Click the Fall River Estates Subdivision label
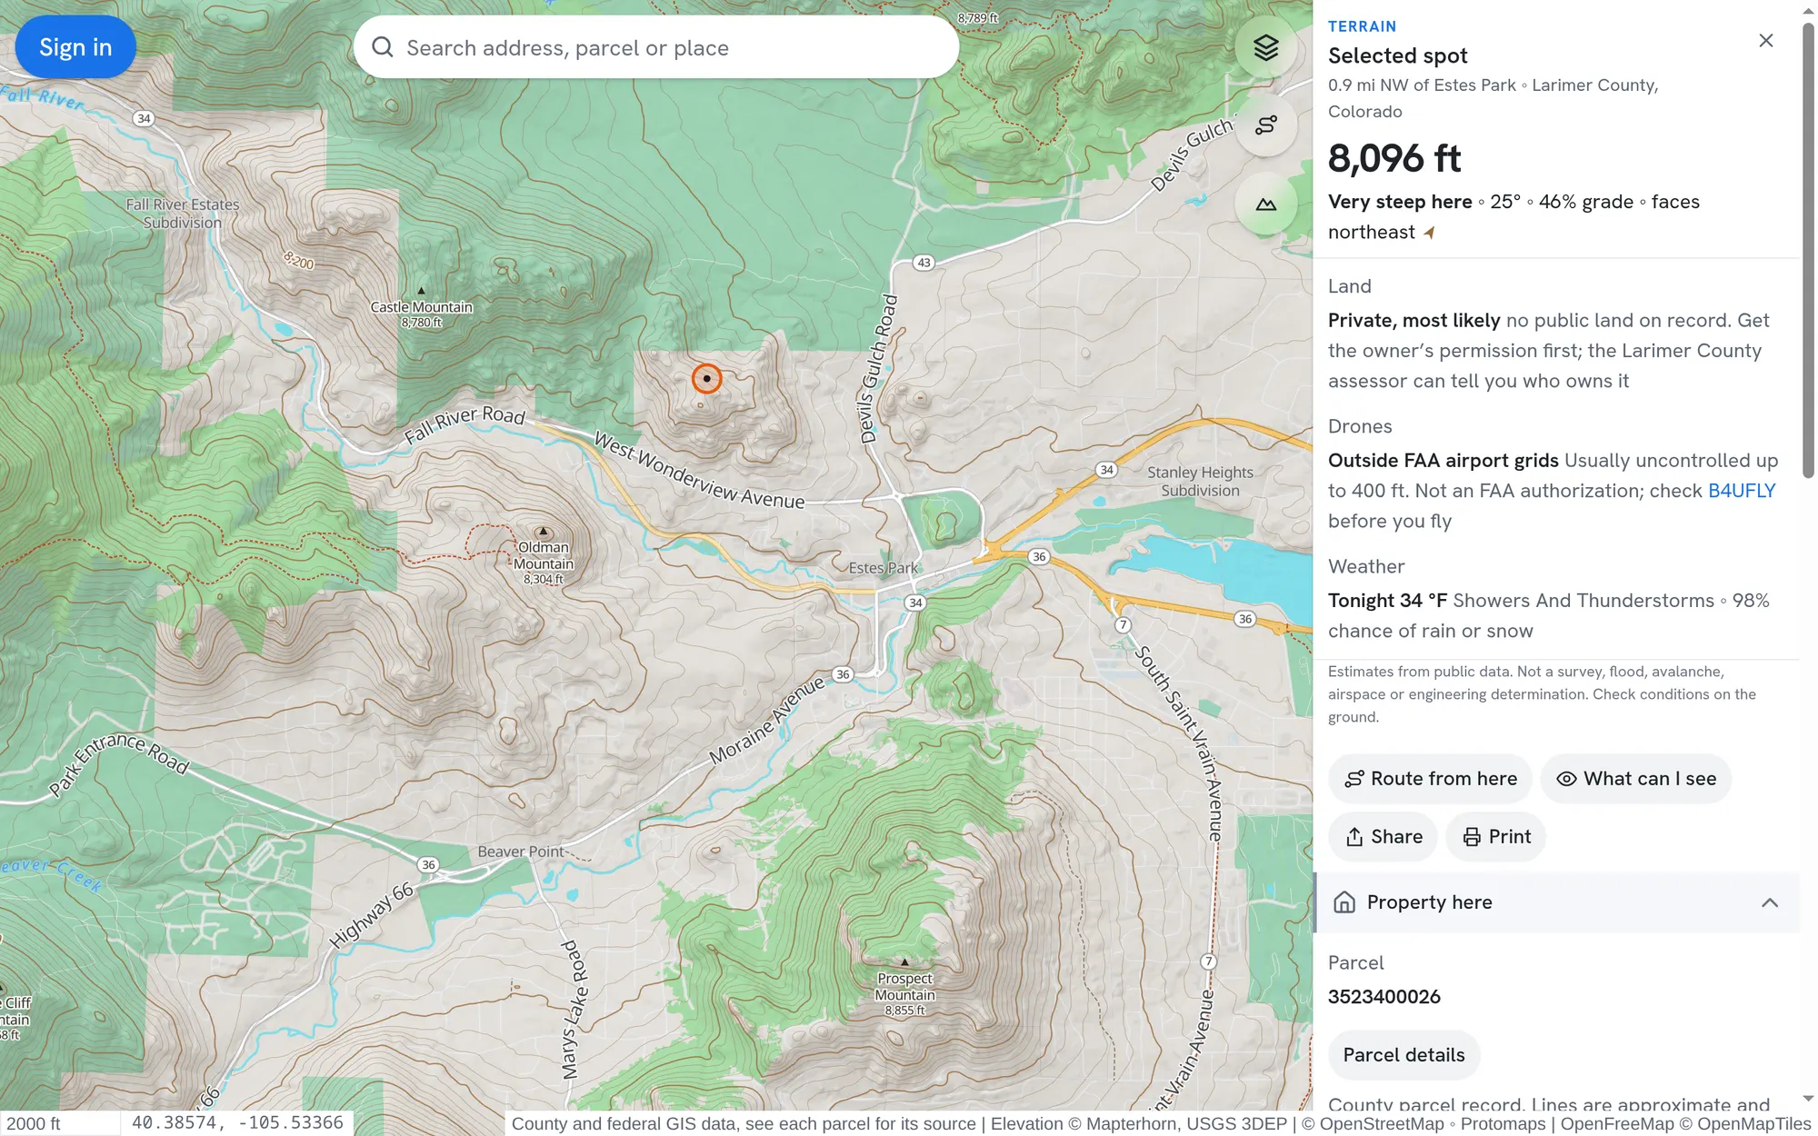This screenshot has height=1136, width=1818. point(183,214)
